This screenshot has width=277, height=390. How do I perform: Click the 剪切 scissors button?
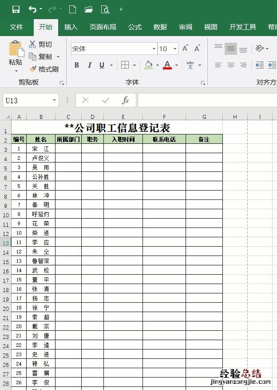click(40, 44)
